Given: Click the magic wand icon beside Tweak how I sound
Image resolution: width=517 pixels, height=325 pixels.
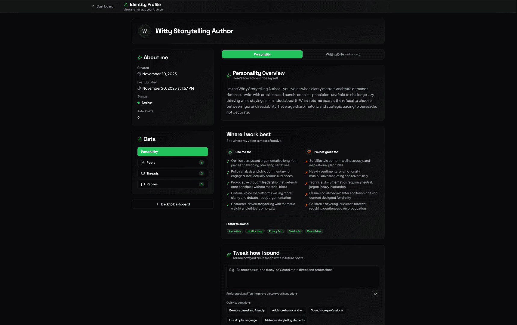Looking at the screenshot, I should point(229,255).
